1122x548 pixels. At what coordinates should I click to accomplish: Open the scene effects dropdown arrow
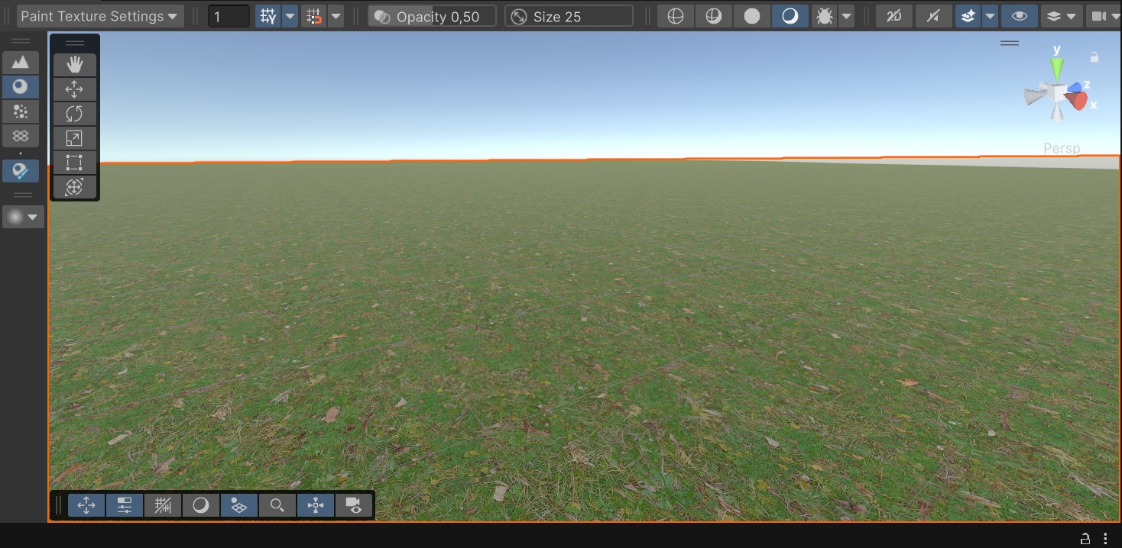pos(990,16)
